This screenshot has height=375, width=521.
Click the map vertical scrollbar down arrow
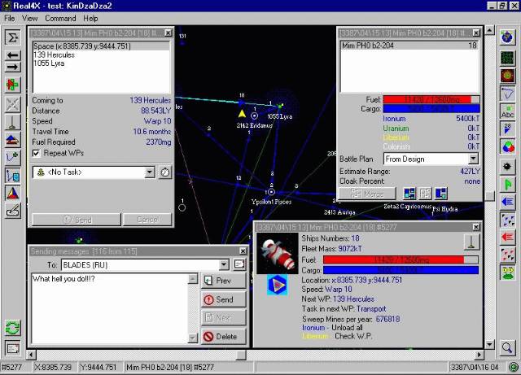(489, 344)
